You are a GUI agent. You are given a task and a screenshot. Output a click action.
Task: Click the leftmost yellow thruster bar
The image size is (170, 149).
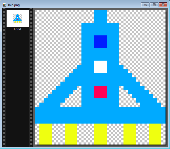46,134
